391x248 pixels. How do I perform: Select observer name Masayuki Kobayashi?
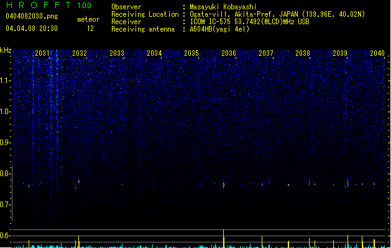223,7
